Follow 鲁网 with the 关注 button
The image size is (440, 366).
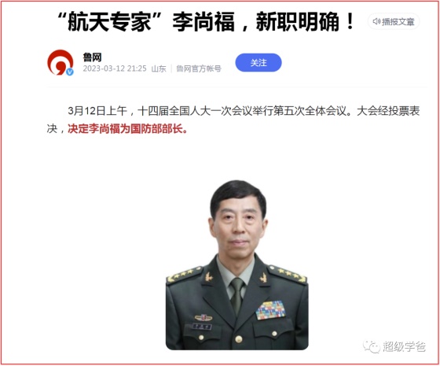(258, 63)
